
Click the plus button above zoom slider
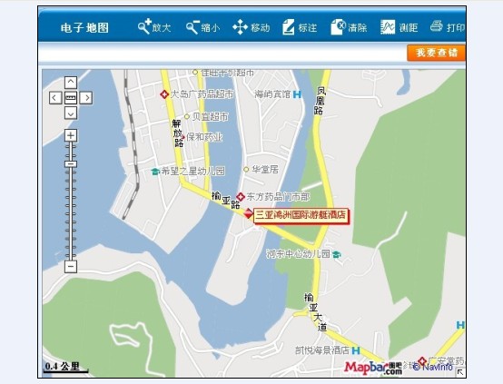(71, 135)
